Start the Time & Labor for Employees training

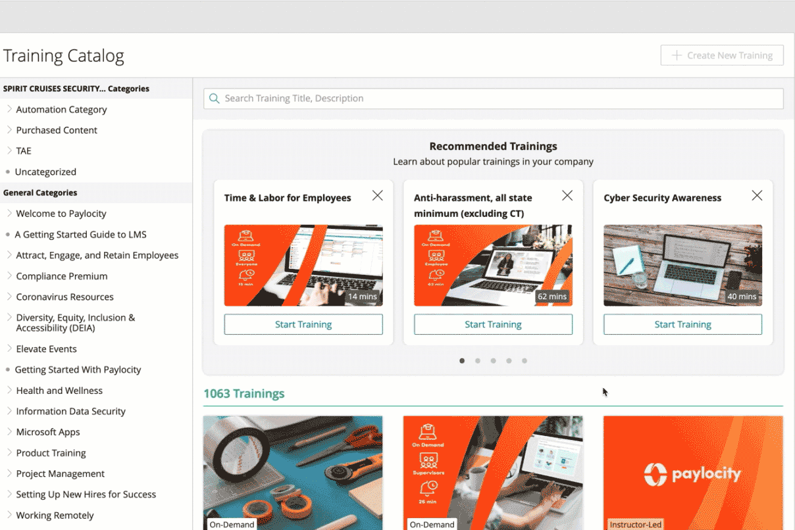tap(303, 324)
